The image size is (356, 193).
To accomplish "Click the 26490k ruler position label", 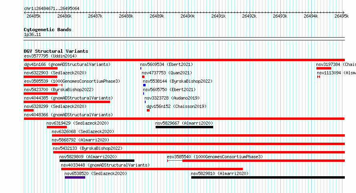I will tap(188, 16).
